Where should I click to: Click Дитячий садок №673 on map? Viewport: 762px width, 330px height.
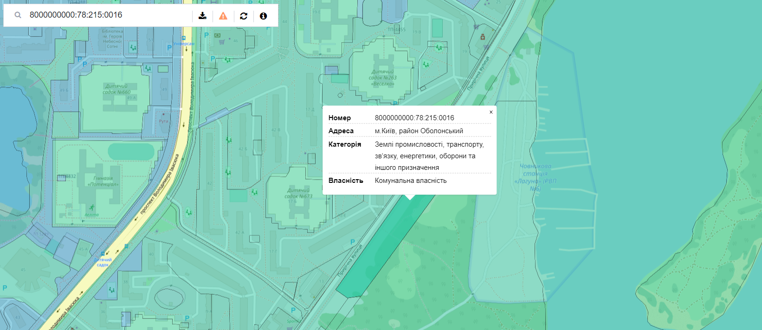(299, 193)
